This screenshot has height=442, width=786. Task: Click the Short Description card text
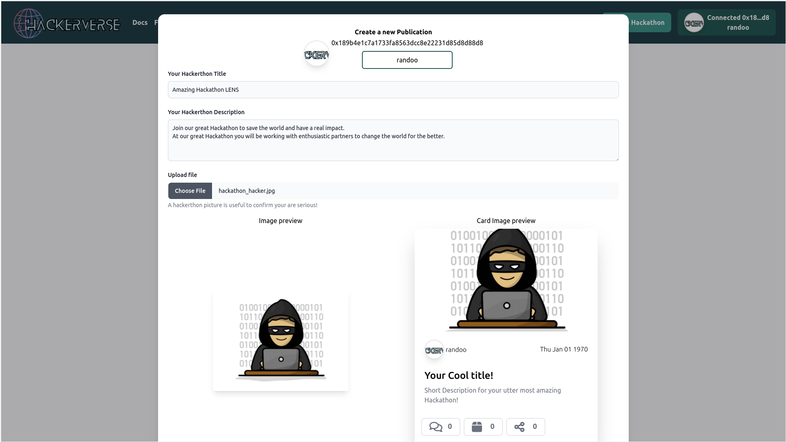pos(493,395)
